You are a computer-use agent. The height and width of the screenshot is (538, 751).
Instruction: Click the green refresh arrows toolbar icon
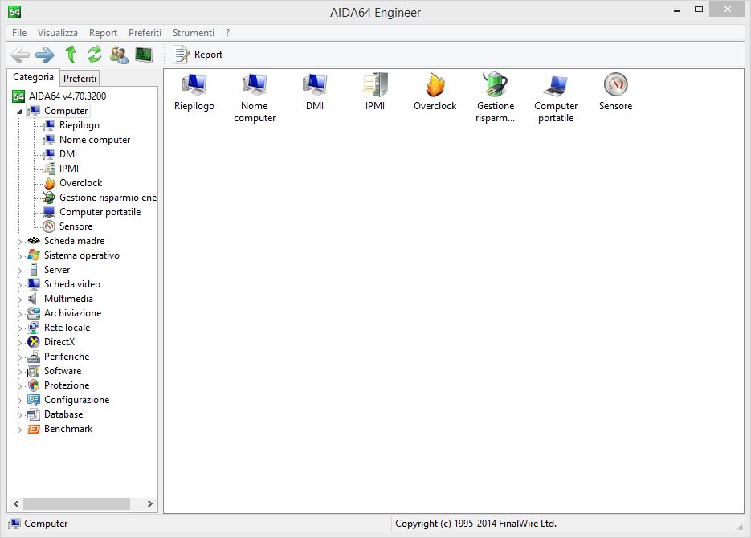tap(95, 55)
